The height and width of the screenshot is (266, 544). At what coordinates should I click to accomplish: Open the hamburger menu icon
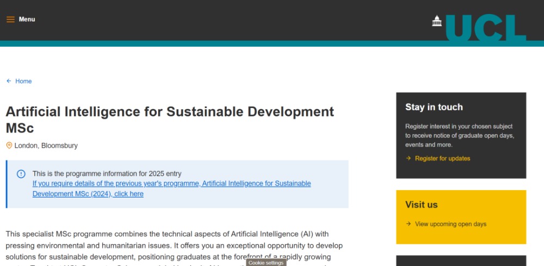tap(10, 20)
